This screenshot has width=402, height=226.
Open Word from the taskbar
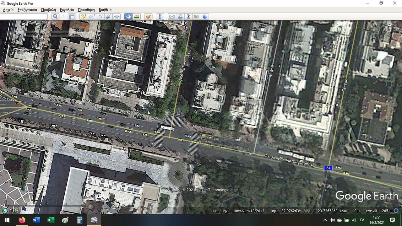36,220
